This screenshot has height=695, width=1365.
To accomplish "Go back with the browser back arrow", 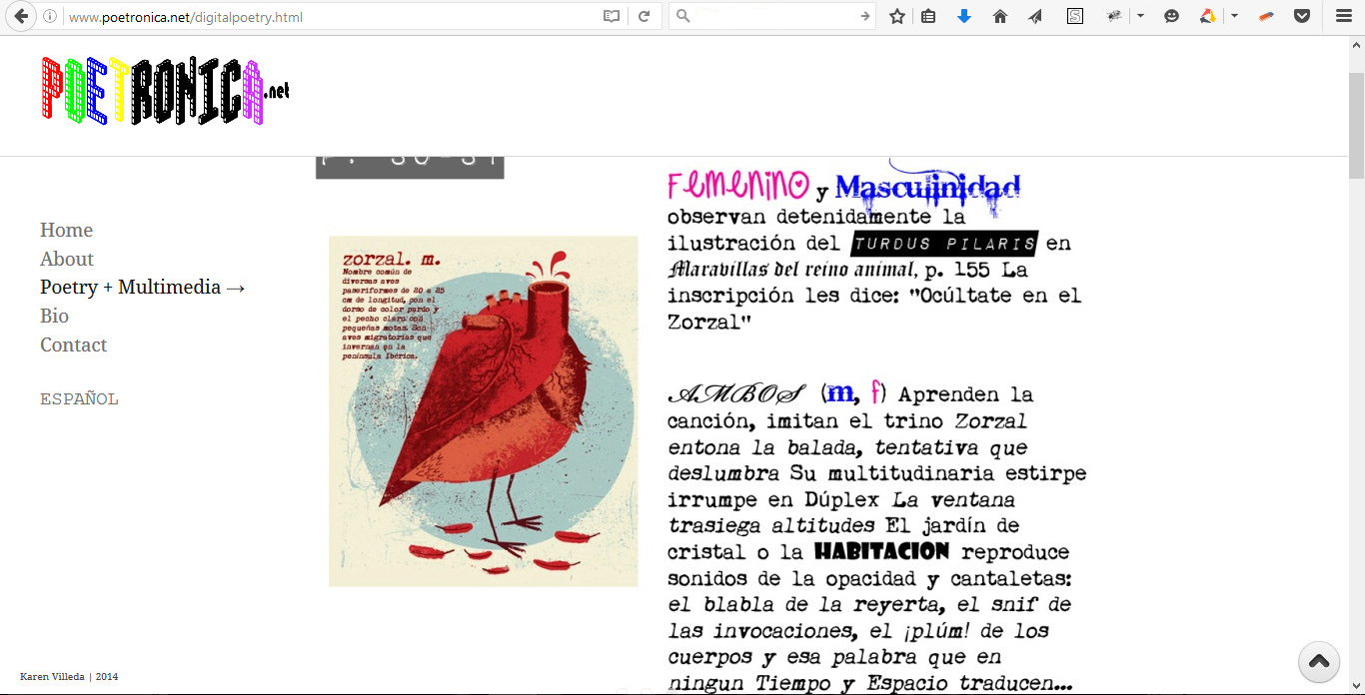I will (x=21, y=17).
